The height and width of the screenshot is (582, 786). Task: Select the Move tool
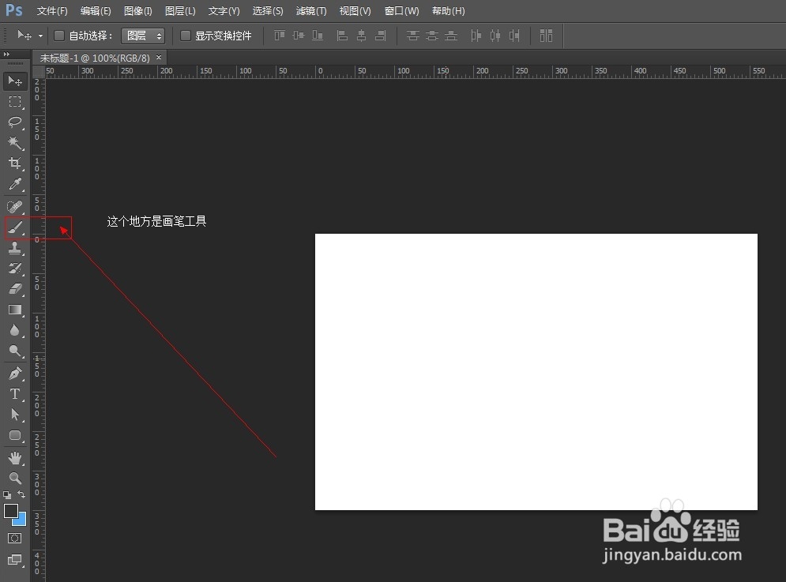pyautogui.click(x=15, y=80)
